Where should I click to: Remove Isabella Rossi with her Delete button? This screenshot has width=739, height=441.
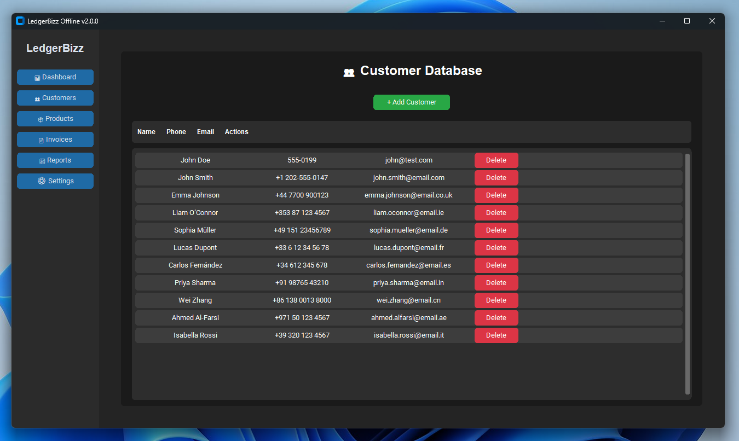coord(496,335)
